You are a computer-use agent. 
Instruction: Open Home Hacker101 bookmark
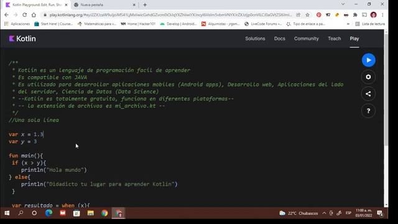coord(138,24)
